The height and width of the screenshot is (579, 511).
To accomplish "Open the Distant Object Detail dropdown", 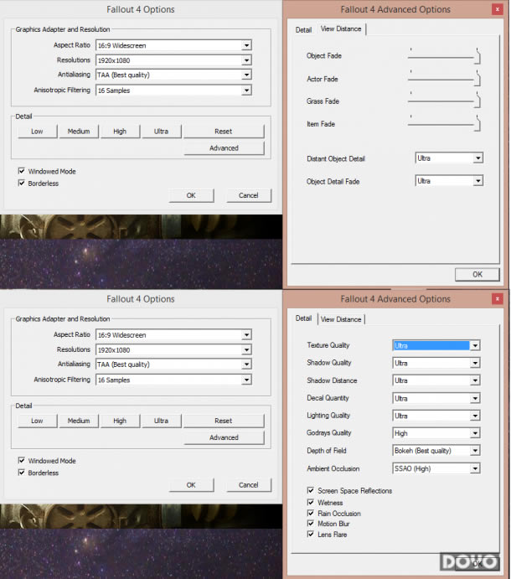I will (x=449, y=158).
